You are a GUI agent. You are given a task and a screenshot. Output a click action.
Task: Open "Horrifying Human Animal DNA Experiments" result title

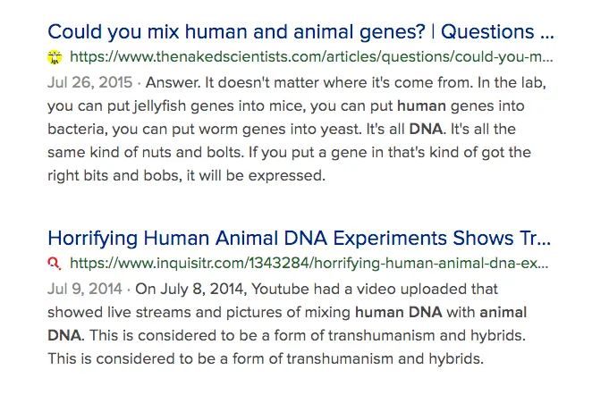[x=299, y=238]
